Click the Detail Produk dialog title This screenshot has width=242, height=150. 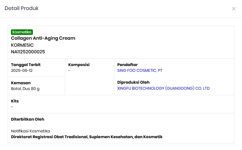click(22, 8)
